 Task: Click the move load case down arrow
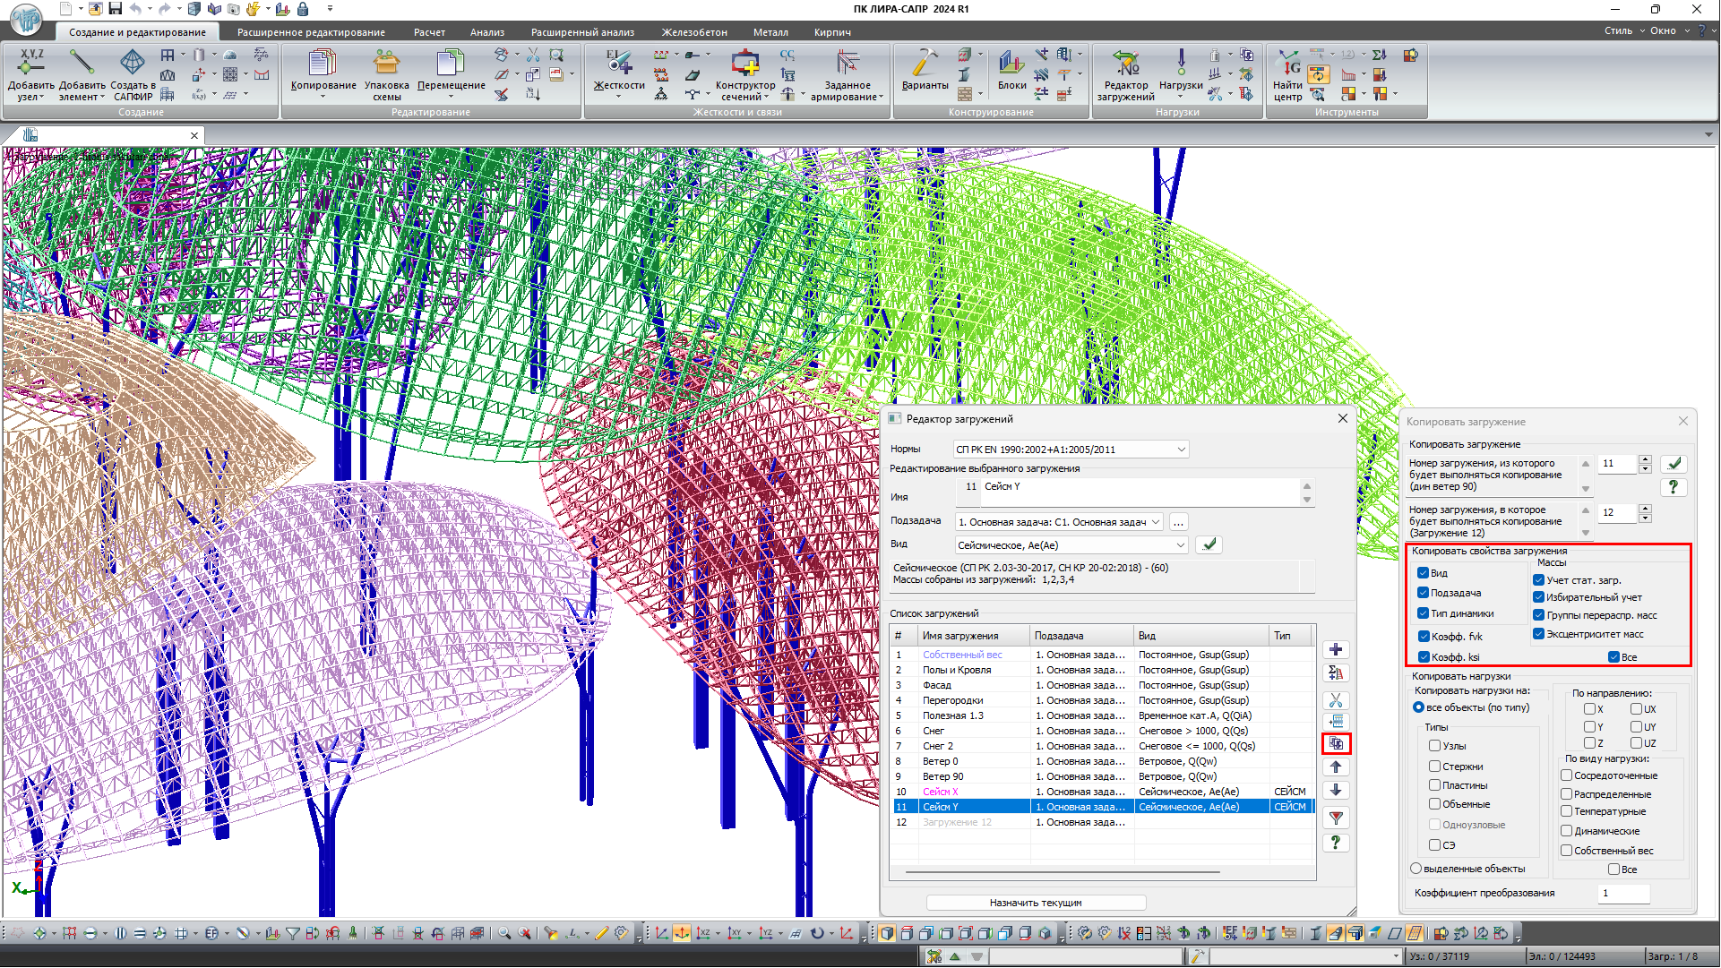pyautogui.click(x=1336, y=791)
